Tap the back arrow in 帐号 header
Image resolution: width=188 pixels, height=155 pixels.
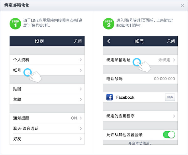(109, 41)
